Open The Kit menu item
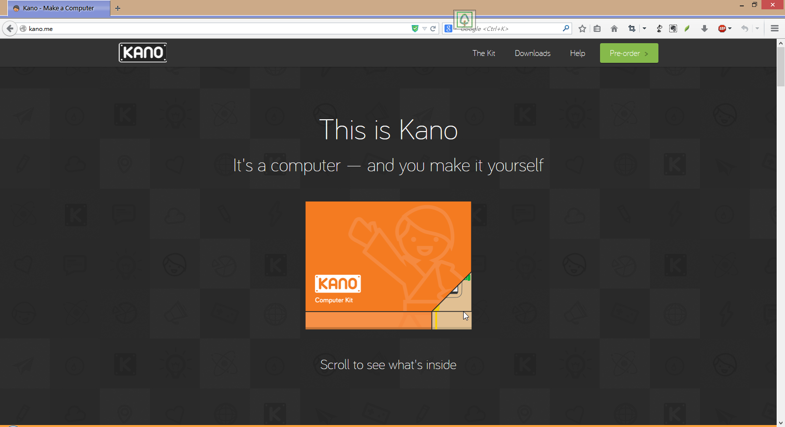 (484, 53)
